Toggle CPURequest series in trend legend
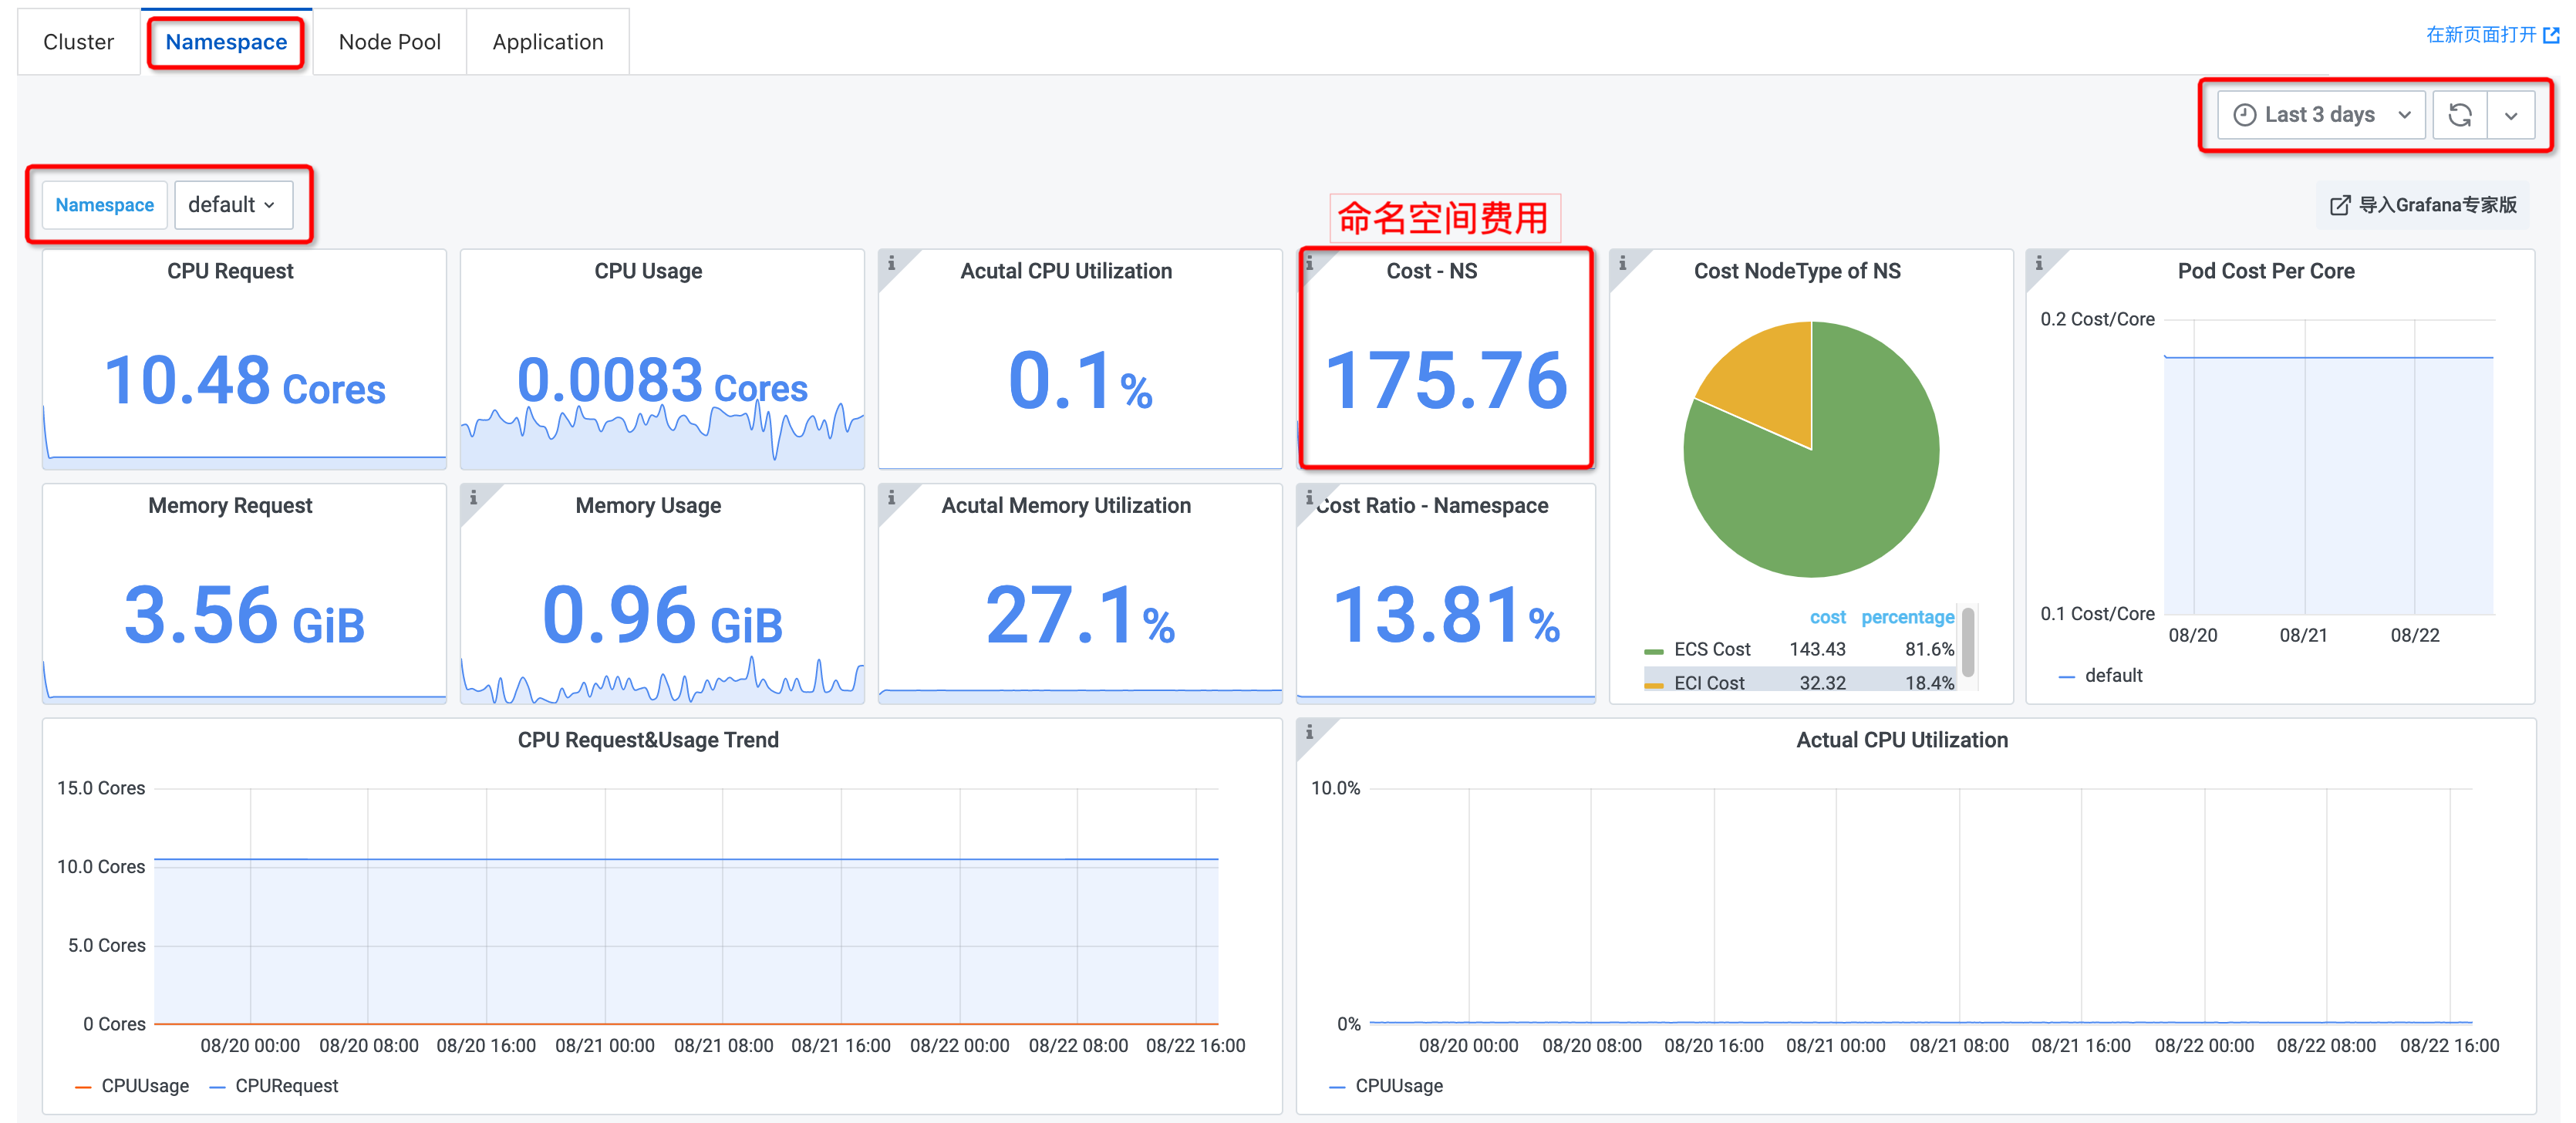This screenshot has width=2576, height=1123. (x=286, y=1086)
